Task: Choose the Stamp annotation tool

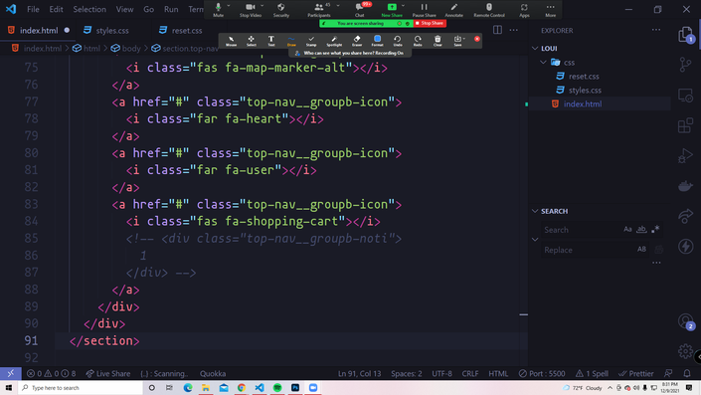Action: (311, 41)
